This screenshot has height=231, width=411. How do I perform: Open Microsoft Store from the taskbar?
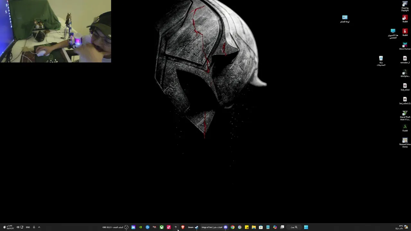tap(261, 227)
